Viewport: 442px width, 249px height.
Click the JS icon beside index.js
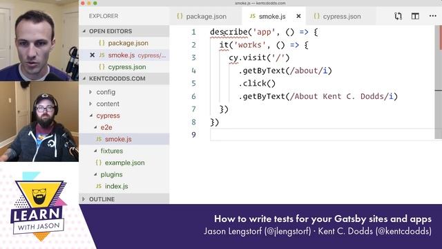98,186
